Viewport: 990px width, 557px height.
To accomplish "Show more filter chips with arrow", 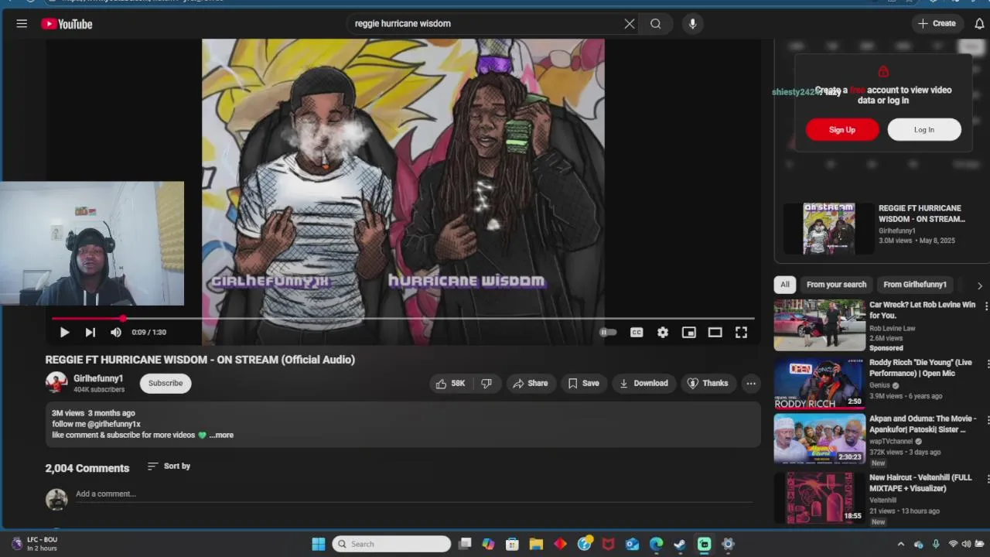I will pyautogui.click(x=979, y=285).
